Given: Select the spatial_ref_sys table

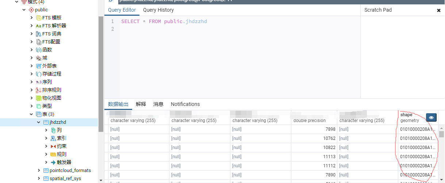Looking at the screenshot, I should tap(65, 179).
